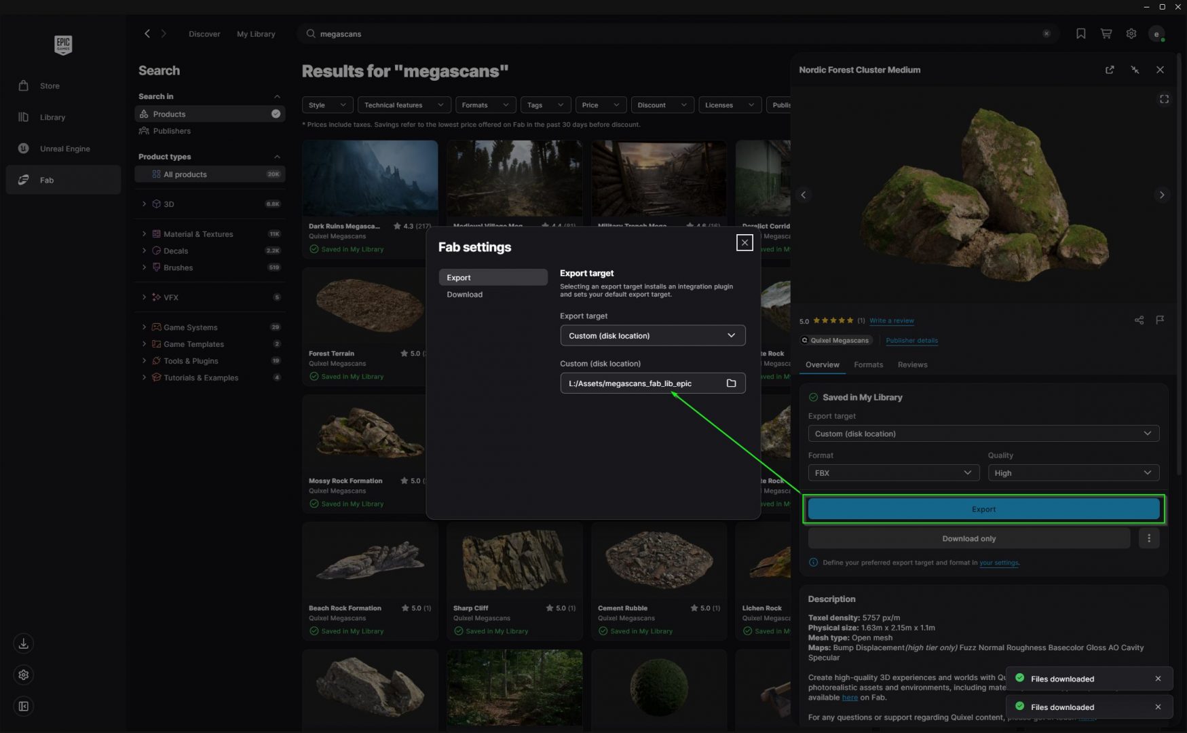Go back with the left arrow
Image resolution: width=1187 pixels, height=733 pixels.
coord(147,33)
